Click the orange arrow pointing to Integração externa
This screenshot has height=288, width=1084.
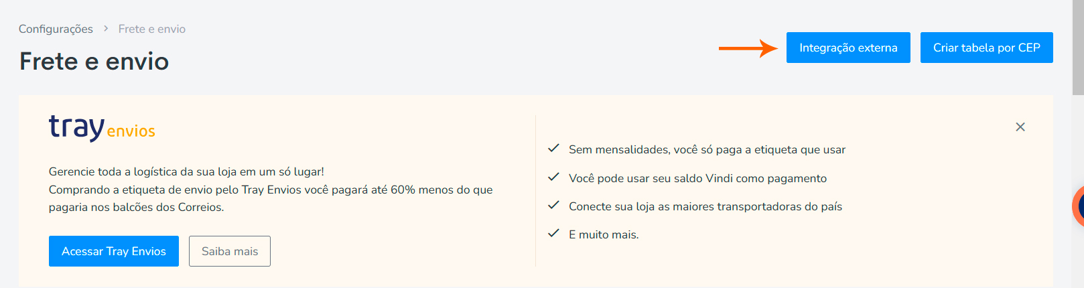click(x=747, y=48)
